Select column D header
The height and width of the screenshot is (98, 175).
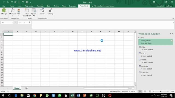(x=36, y=32)
